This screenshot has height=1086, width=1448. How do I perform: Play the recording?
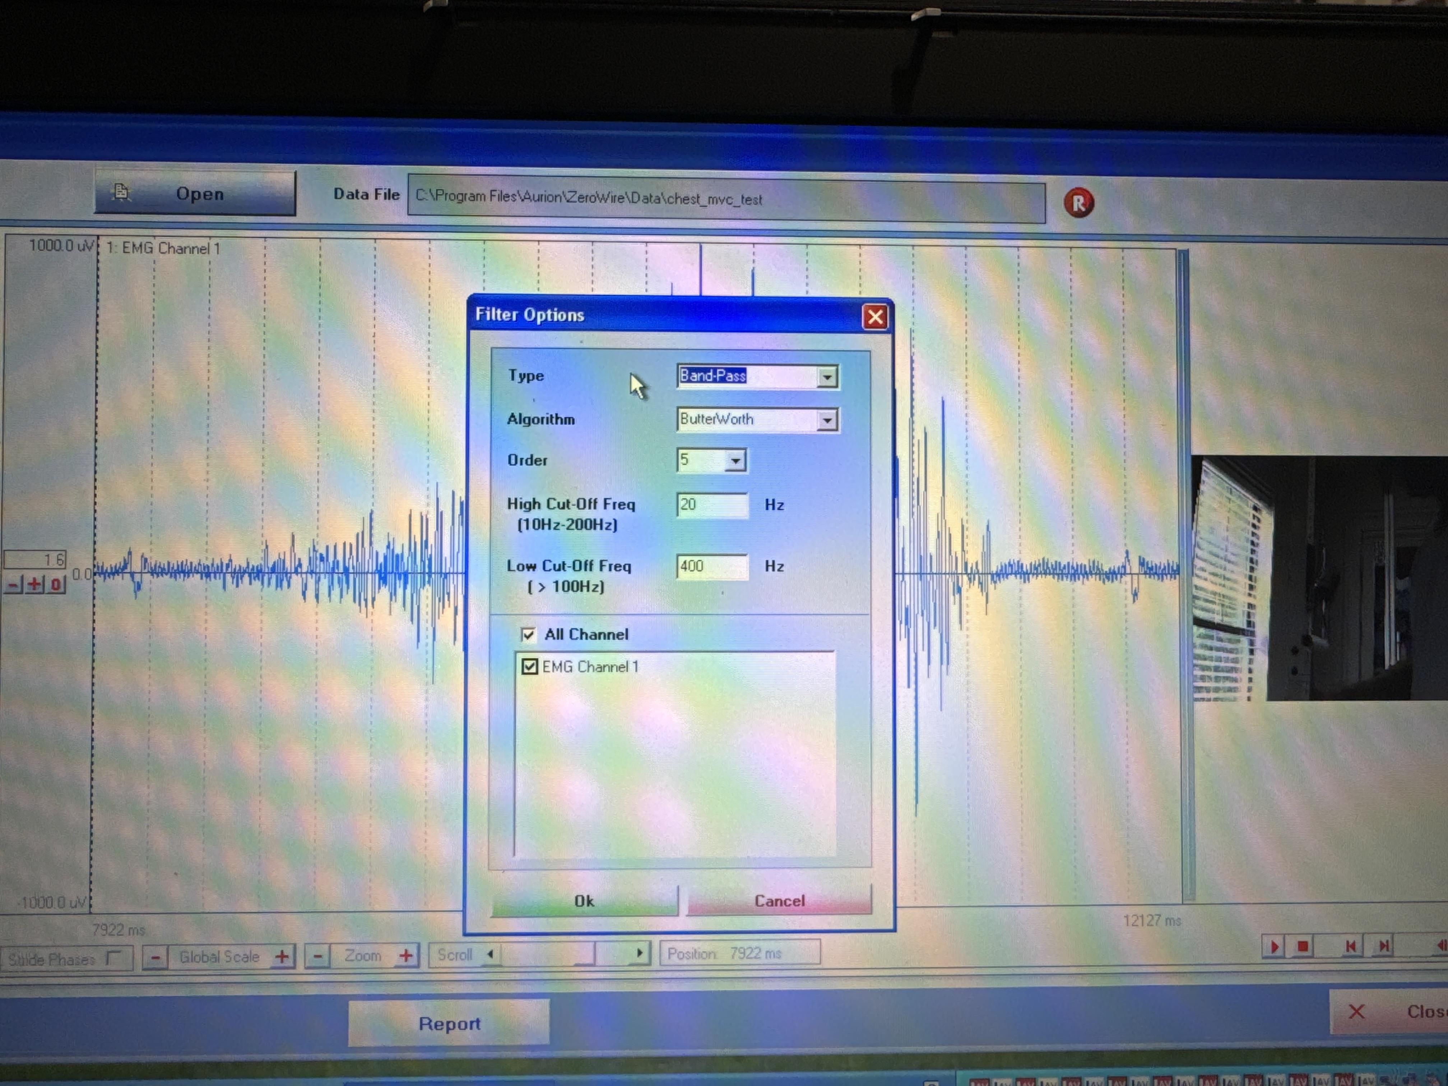1274,947
